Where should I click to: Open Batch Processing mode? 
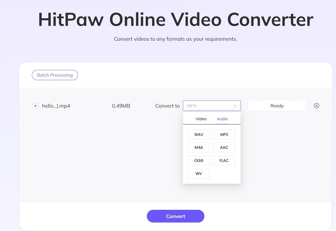pyautogui.click(x=55, y=75)
